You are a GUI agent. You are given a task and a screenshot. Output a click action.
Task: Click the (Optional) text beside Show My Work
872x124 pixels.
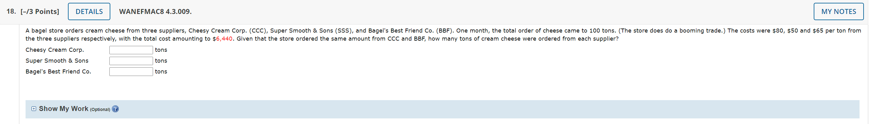tap(100, 109)
